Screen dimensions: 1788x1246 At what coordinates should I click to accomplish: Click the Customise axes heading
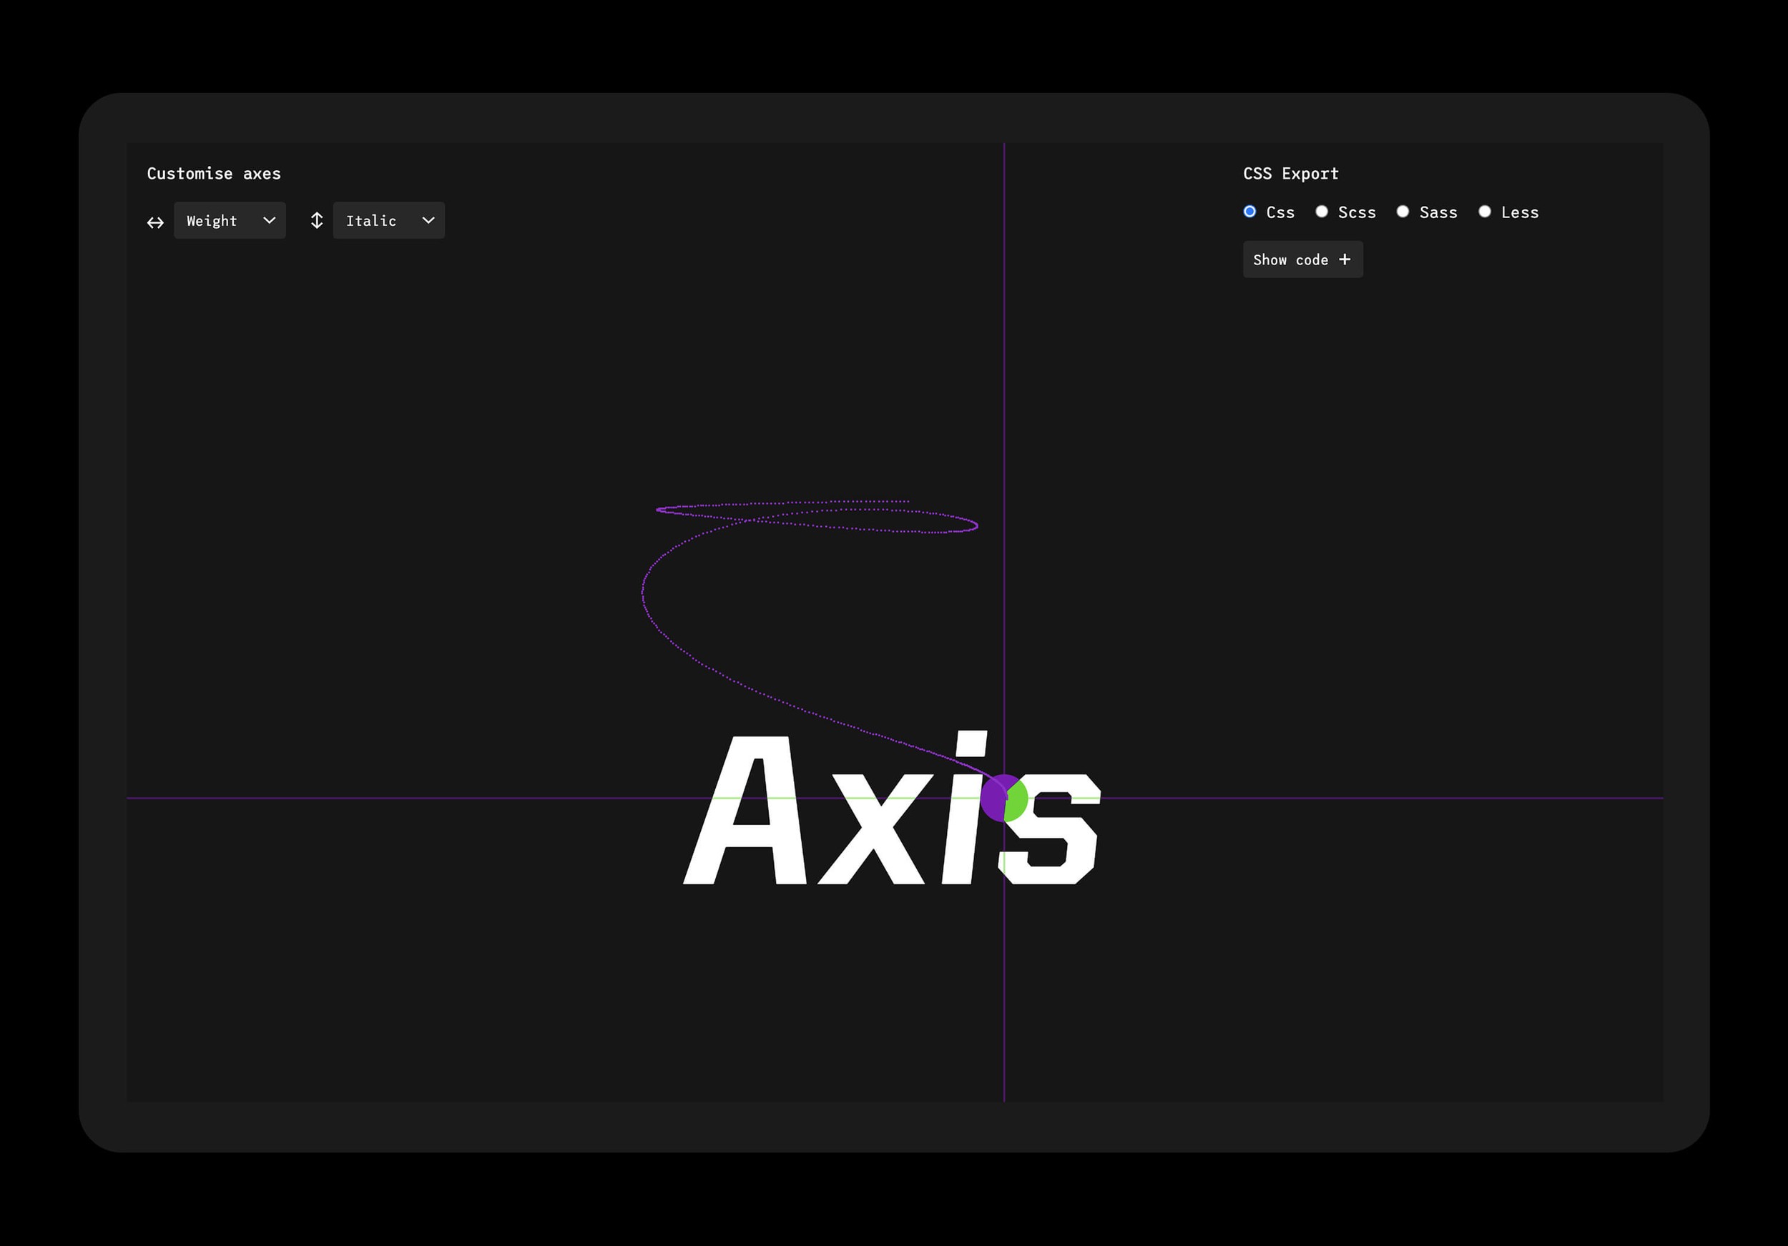coord(213,174)
